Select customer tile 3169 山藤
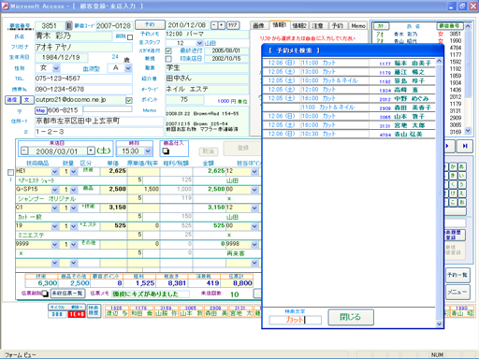Viewport: 479px width, 359px height. (x=166, y=311)
